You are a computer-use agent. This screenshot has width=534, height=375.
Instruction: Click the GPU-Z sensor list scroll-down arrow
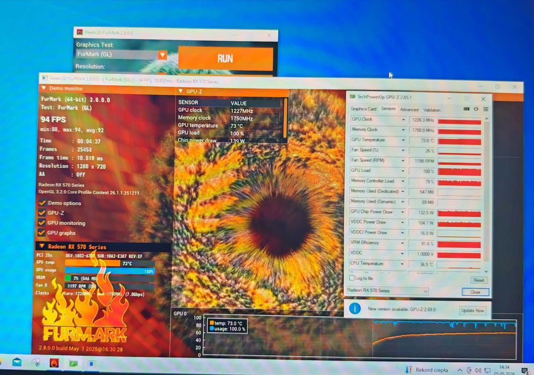tap(486, 271)
